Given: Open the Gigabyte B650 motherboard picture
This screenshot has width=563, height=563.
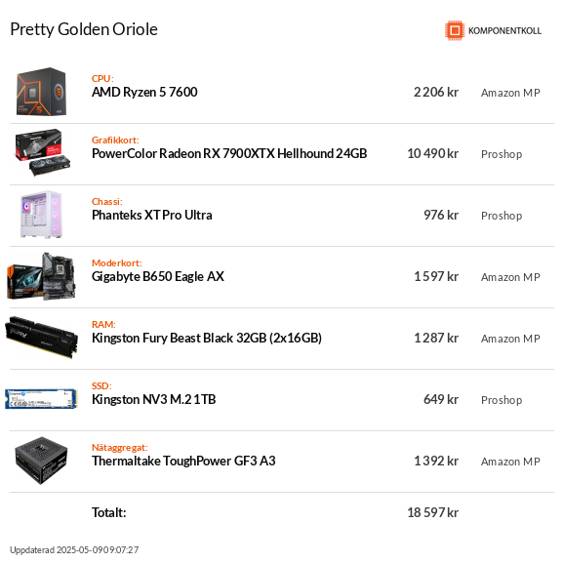Looking at the screenshot, I should coord(42,276).
